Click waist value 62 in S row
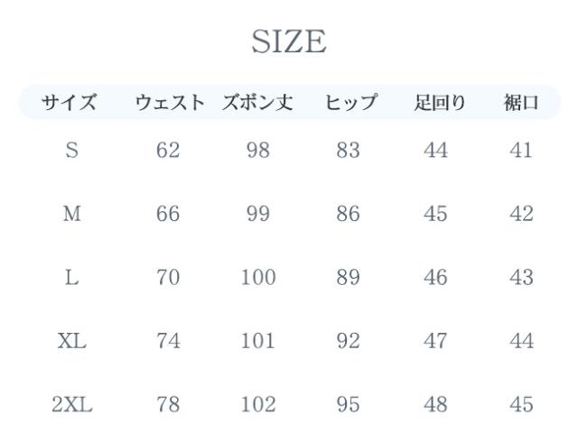The height and width of the screenshot is (442, 578). [x=168, y=152]
